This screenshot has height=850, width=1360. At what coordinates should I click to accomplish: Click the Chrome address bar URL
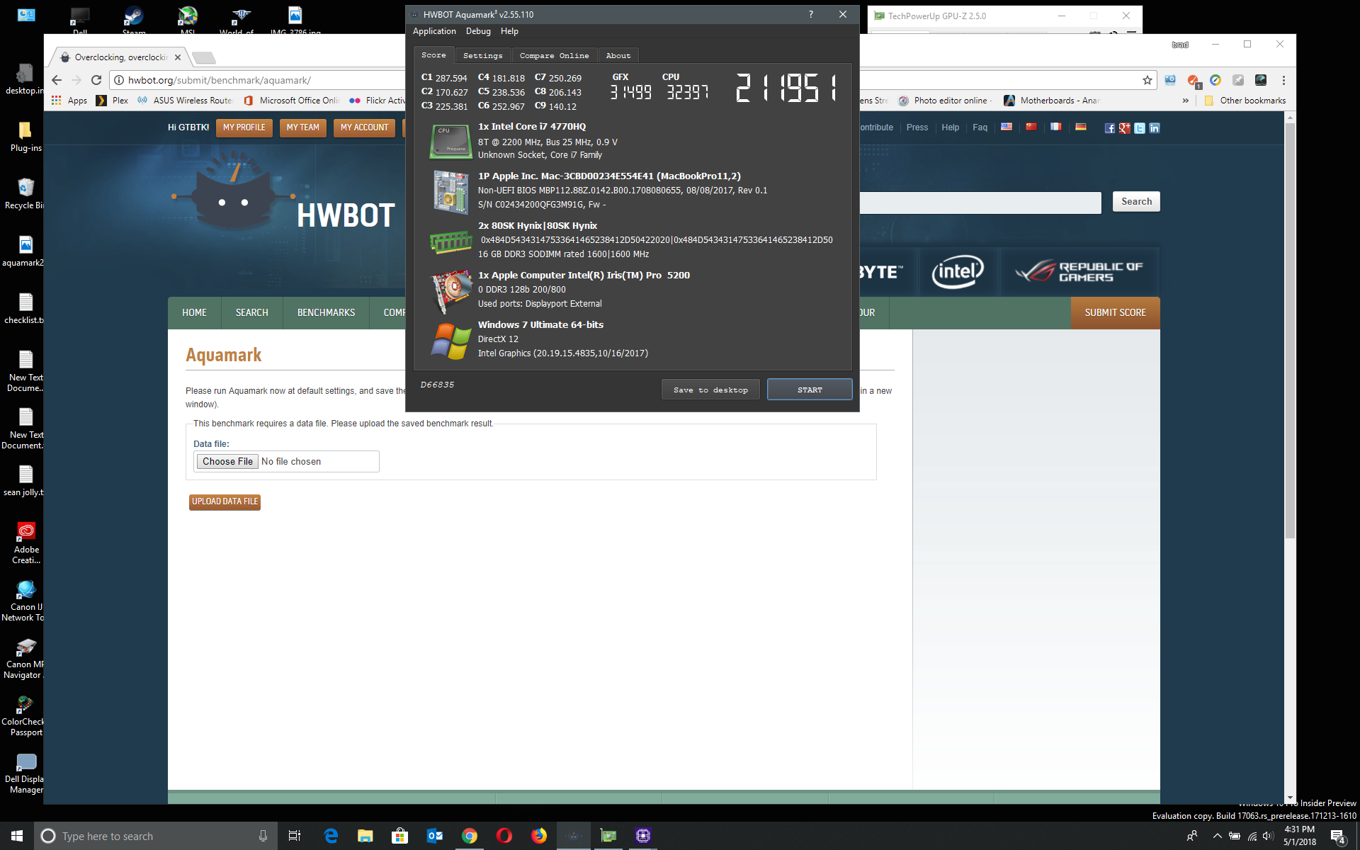click(x=219, y=80)
